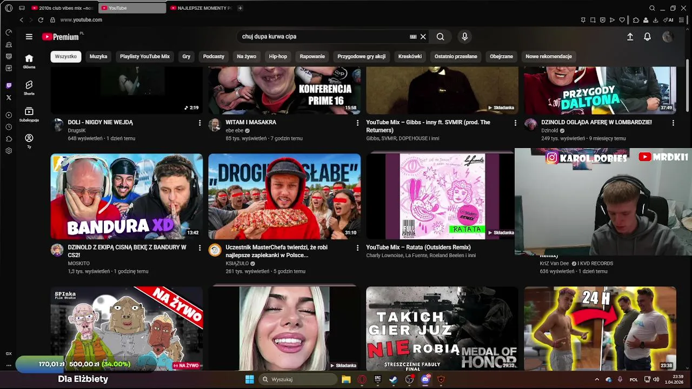Switch to 2010s club vibes mix tab
Image resolution: width=692 pixels, height=389 pixels.
coord(63,8)
